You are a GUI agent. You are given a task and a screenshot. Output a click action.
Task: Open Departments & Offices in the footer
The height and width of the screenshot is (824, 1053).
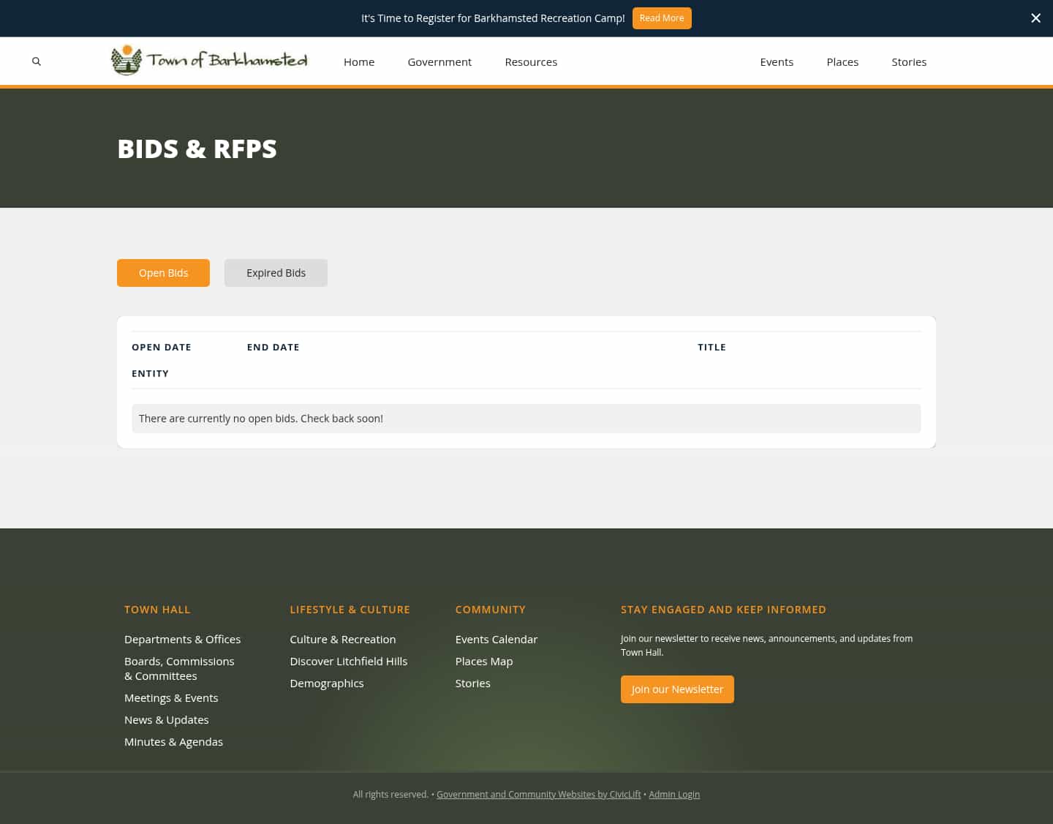click(x=182, y=639)
